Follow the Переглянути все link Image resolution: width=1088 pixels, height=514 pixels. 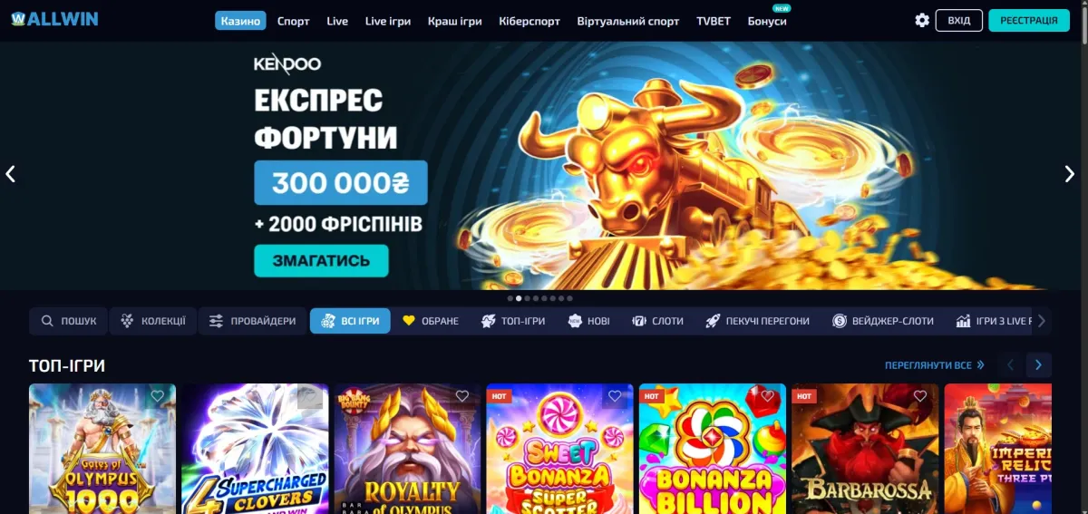[x=935, y=365]
